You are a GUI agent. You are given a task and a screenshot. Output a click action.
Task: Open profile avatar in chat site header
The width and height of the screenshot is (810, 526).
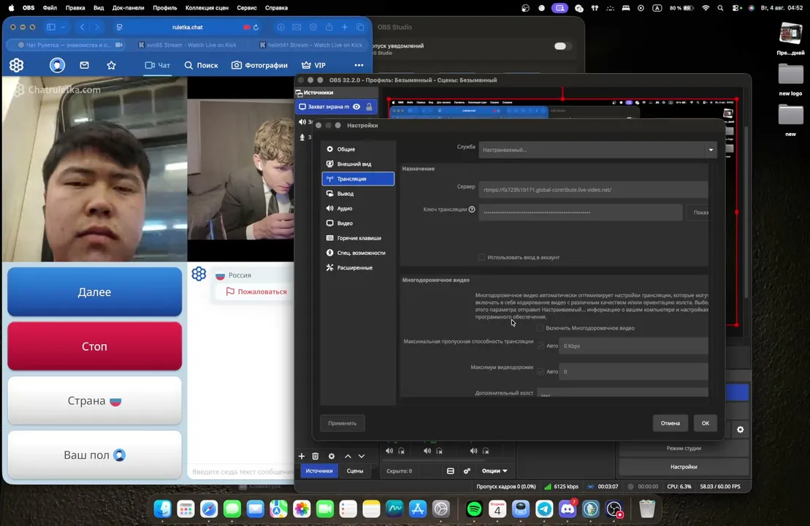(58, 65)
